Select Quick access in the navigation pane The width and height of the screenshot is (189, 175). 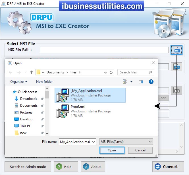click(x=25, y=92)
